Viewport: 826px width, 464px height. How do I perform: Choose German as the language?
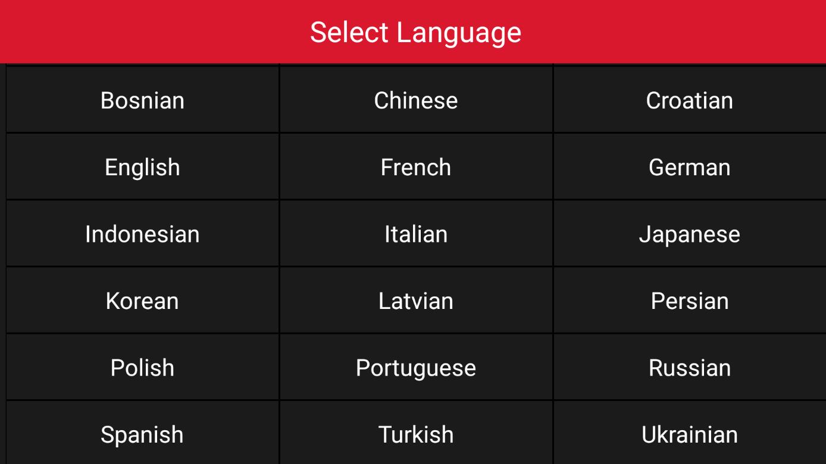click(x=689, y=167)
